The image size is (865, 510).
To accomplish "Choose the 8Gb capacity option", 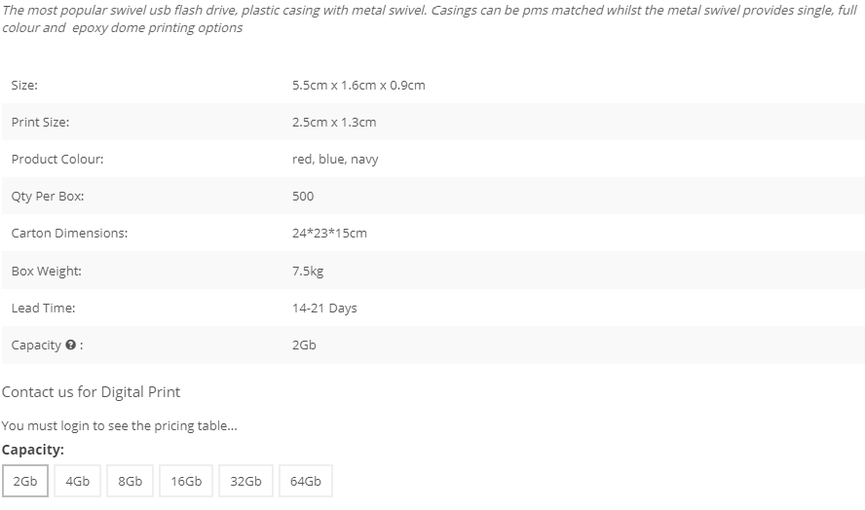I will (x=131, y=481).
